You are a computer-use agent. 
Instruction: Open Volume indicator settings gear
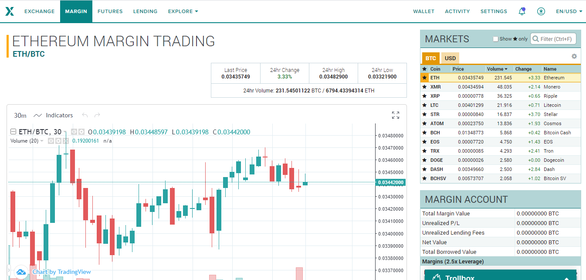pos(58,141)
